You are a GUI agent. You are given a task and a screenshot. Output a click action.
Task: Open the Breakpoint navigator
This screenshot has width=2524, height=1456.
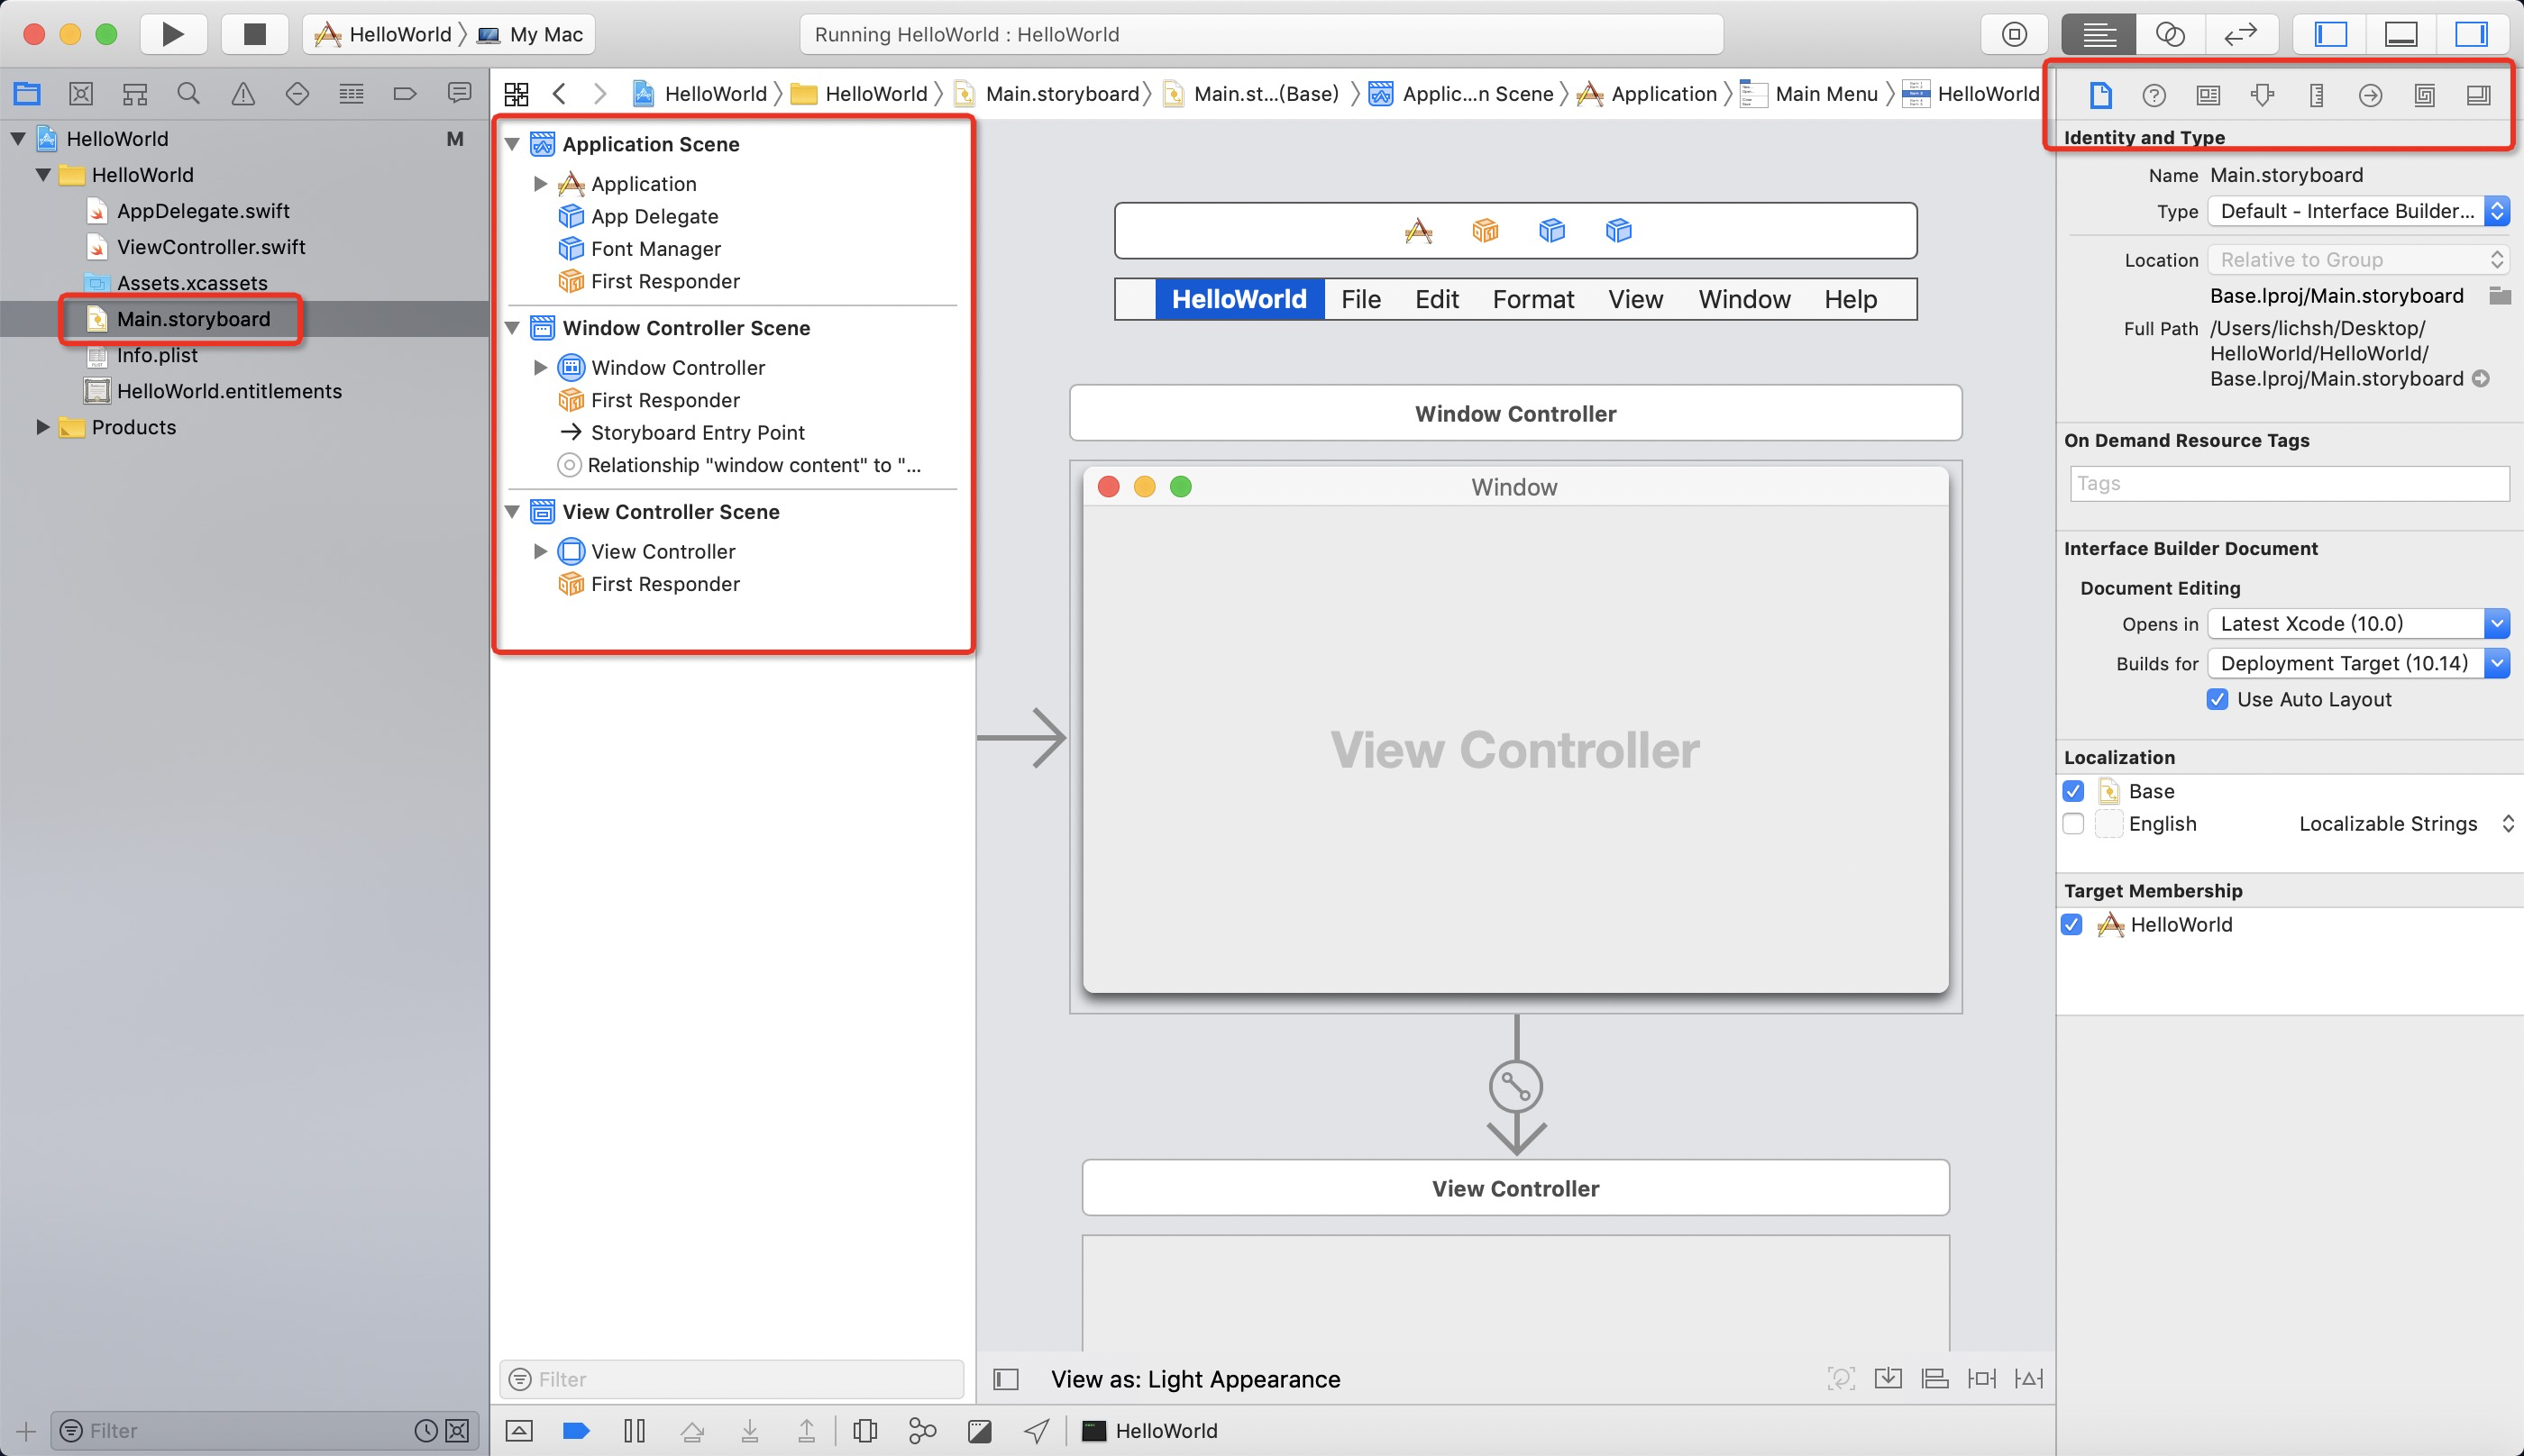405,94
